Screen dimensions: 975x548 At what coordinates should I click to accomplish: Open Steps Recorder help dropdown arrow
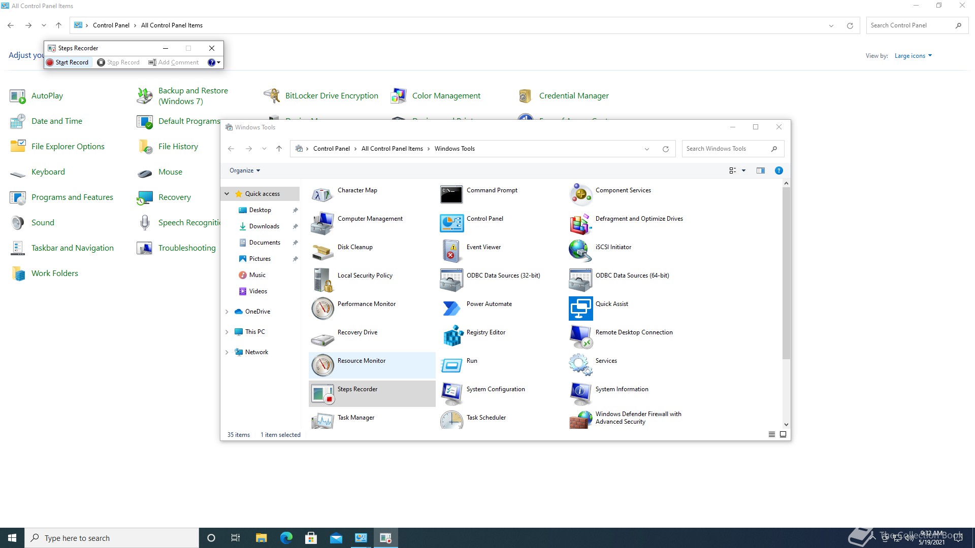point(219,62)
